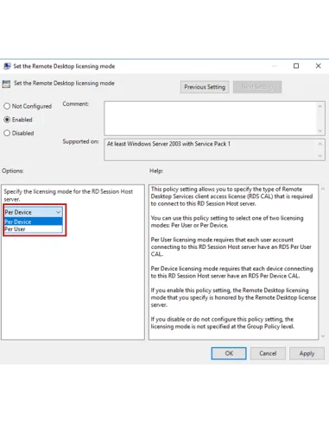This screenshot has height=424, width=329.
Task: Click help paragraph starting 'If you enable'
Action: [233, 297]
